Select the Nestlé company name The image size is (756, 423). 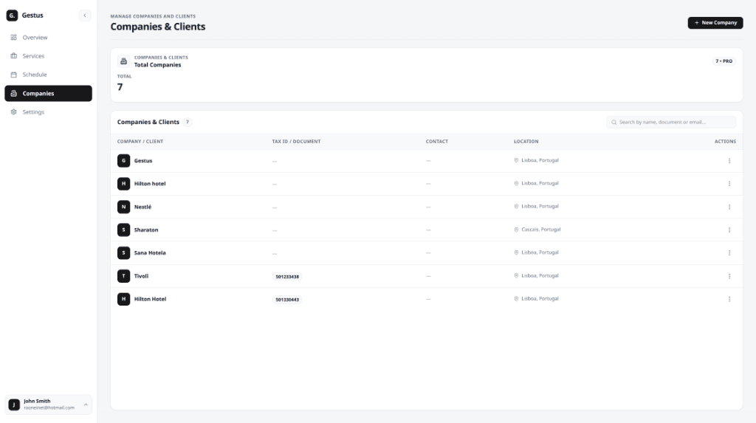coord(142,207)
